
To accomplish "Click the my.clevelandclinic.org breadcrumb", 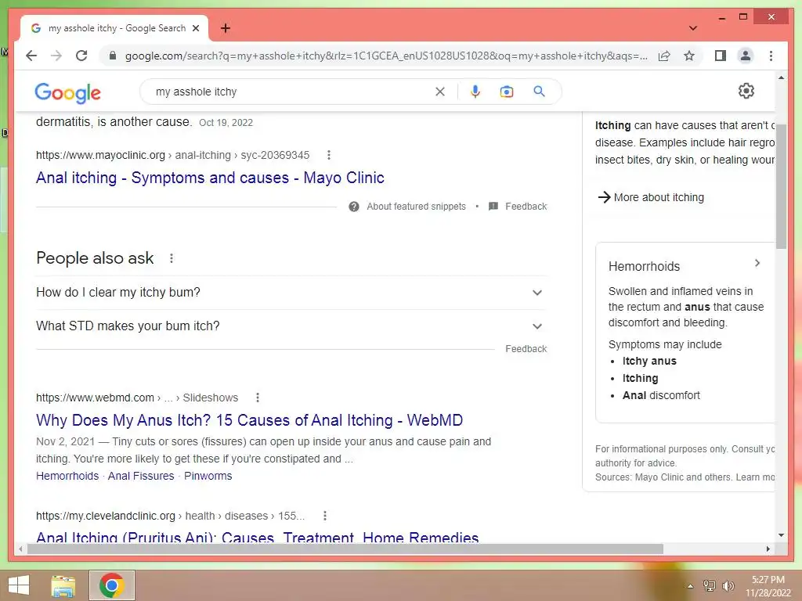I will coord(170,516).
